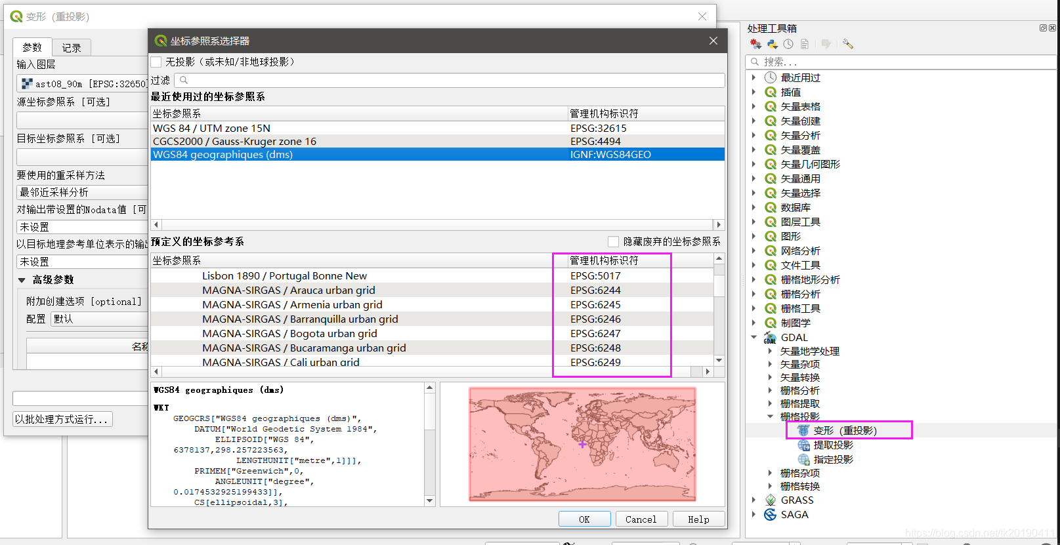The width and height of the screenshot is (1060, 545).
Task: Click the 网络分析 group QGIS icon
Action: [x=771, y=251]
